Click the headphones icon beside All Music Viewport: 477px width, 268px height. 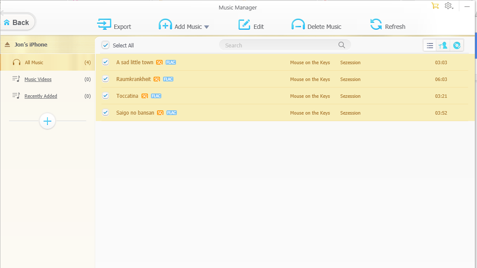16,62
